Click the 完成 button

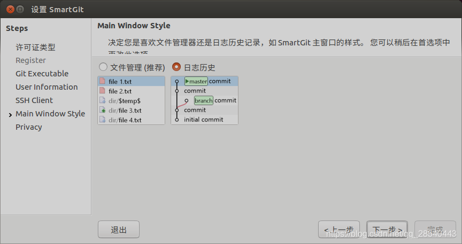tap(435, 229)
